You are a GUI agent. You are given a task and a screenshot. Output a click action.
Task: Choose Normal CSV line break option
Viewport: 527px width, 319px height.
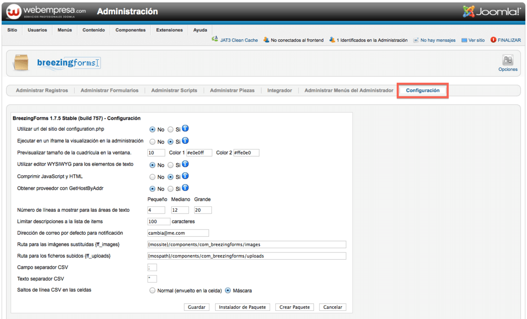152,290
